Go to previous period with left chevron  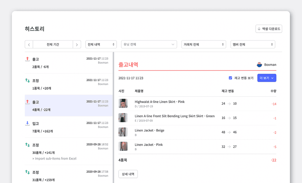pyautogui.click(x=29, y=45)
